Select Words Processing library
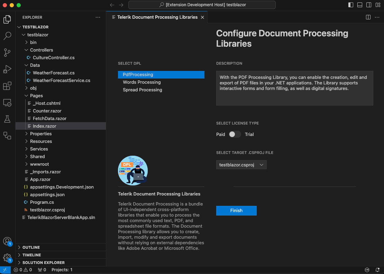 (x=161, y=82)
